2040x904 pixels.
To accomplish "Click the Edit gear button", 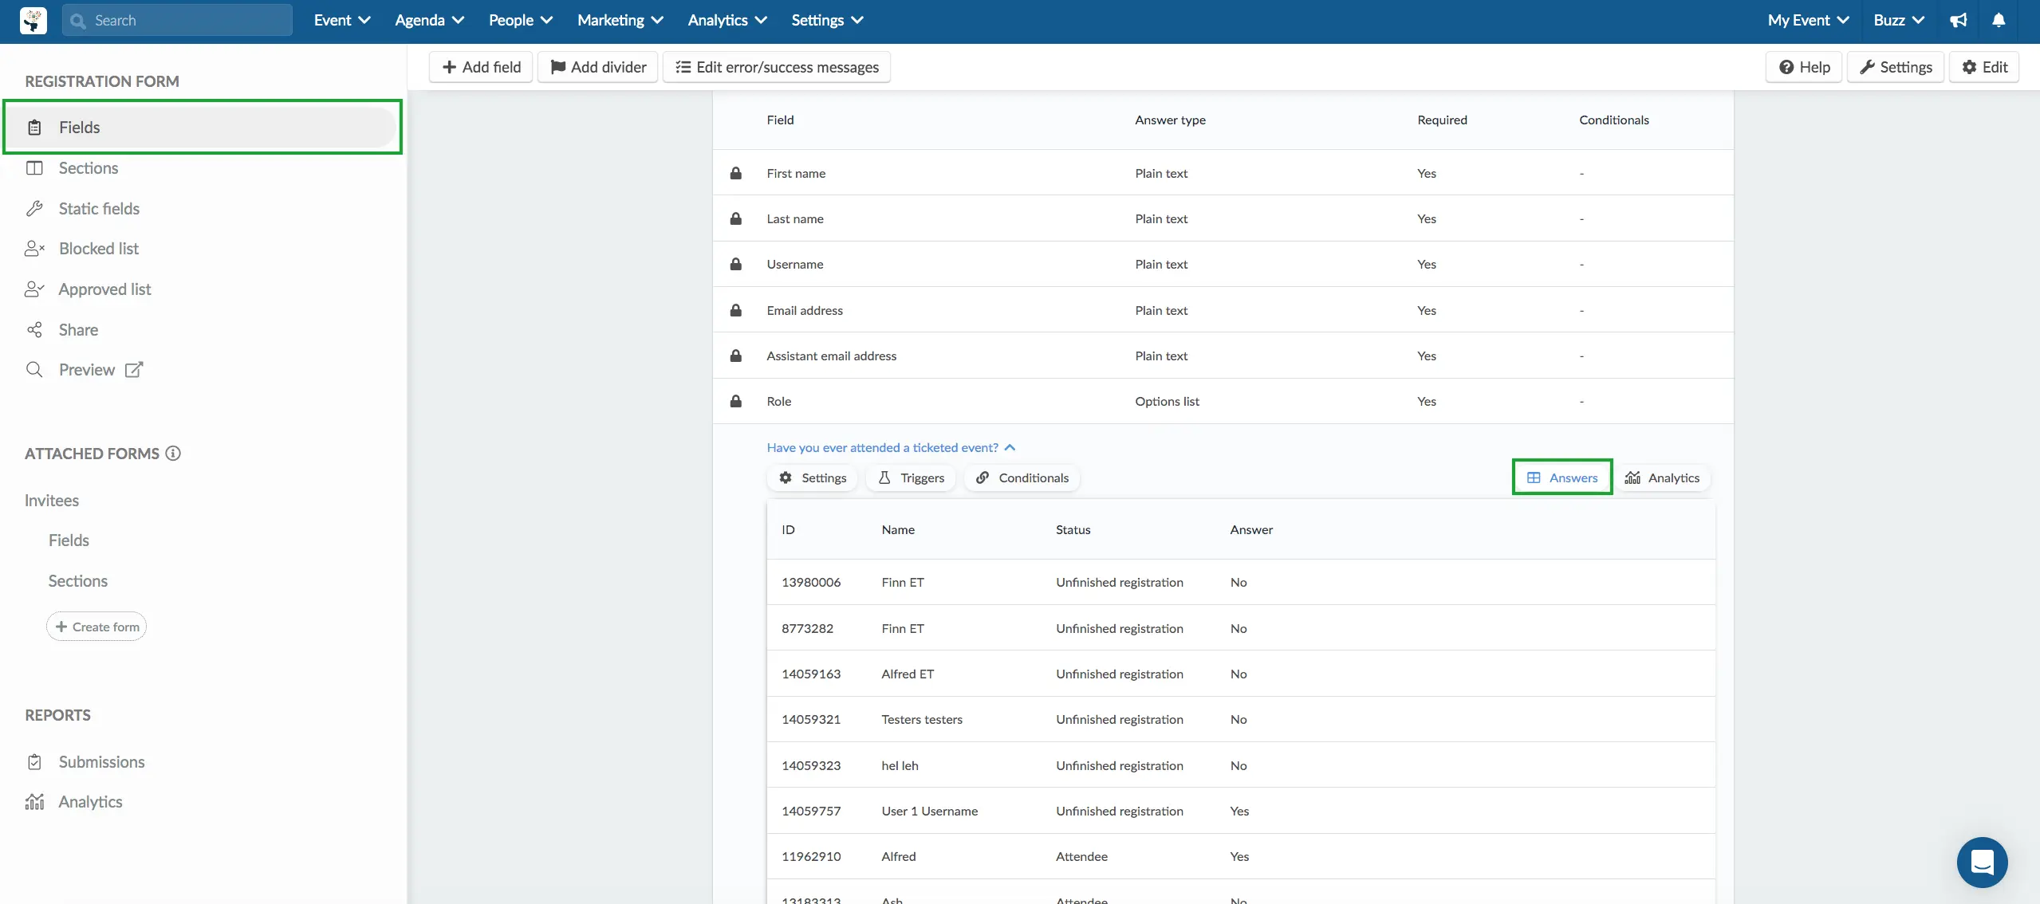I will 1984,67.
